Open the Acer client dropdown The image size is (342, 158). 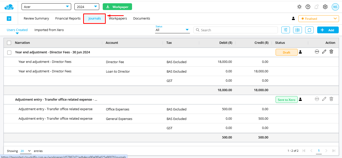click(x=46, y=7)
